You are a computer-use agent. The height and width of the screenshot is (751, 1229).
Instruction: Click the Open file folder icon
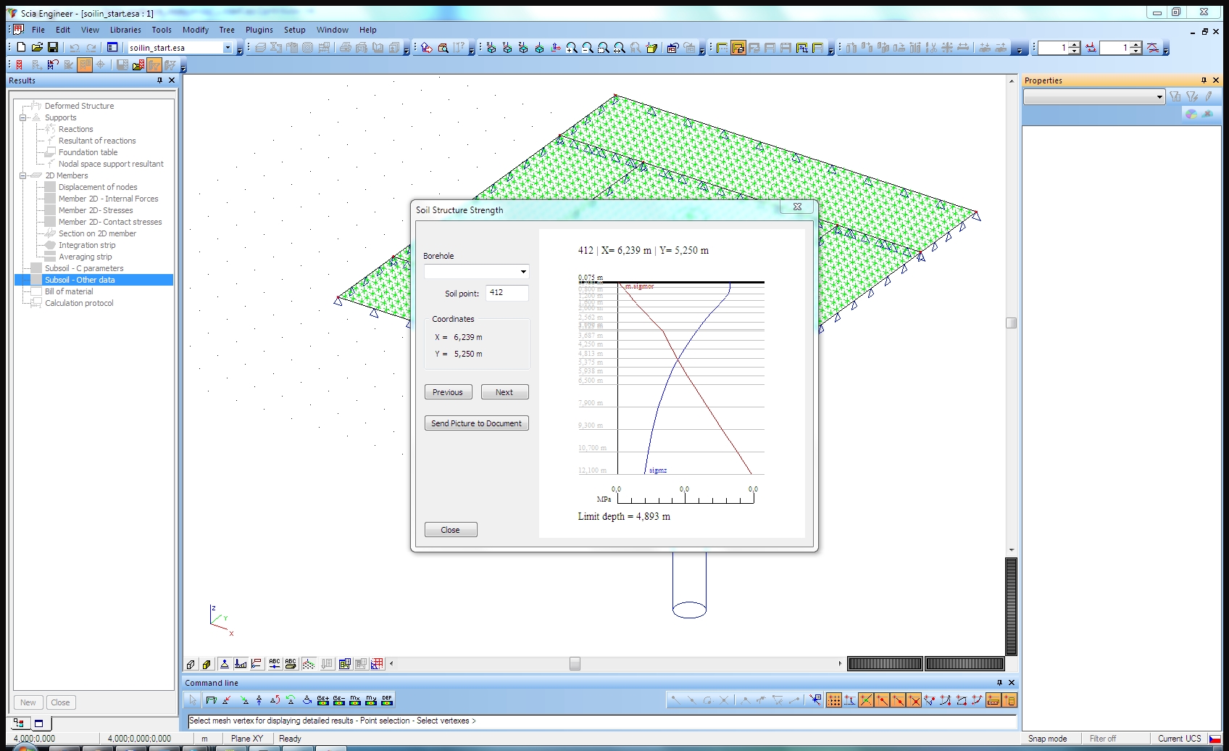(37, 47)
